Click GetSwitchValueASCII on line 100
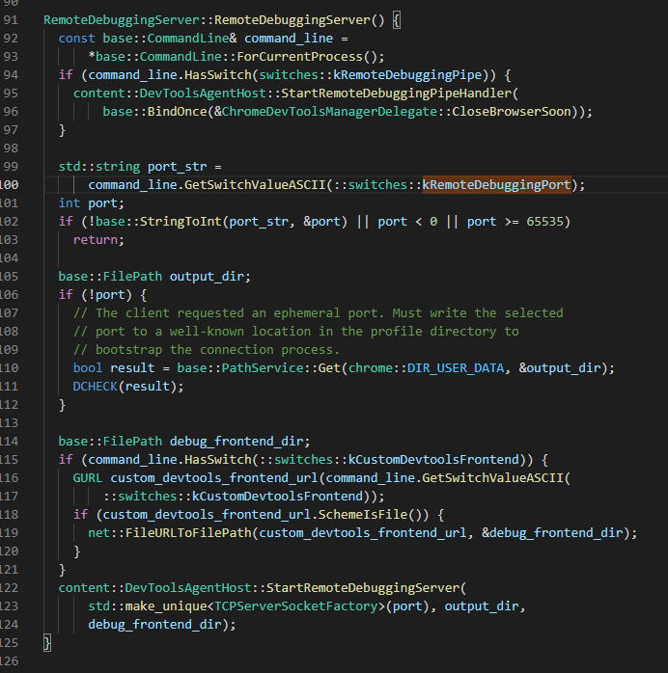This screenshot has height=673, width=668. pos(255,184)
